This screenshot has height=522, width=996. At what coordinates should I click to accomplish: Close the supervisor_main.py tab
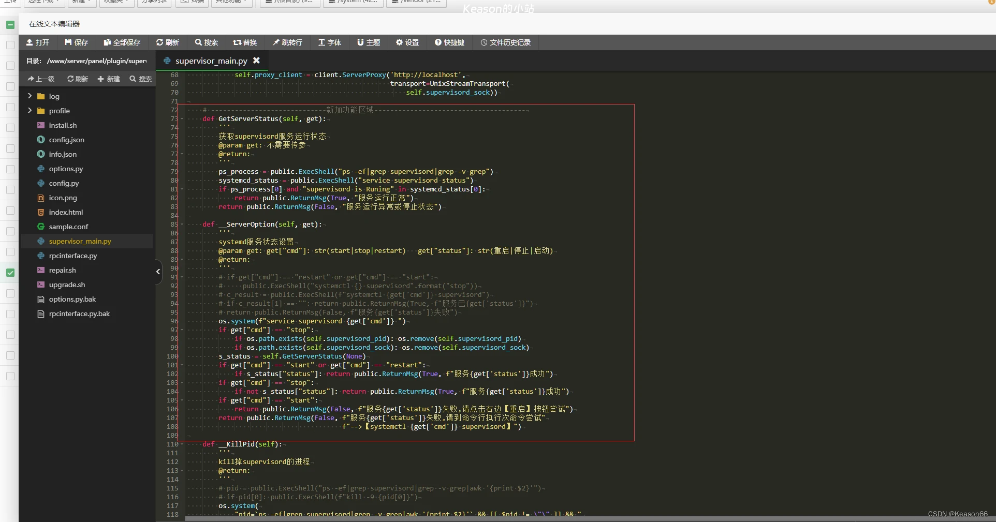(x=256, y=61)
